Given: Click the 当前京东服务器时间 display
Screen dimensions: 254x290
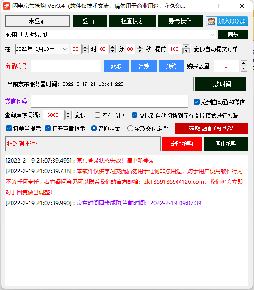Looking at the screenshot, I should 99,84.
